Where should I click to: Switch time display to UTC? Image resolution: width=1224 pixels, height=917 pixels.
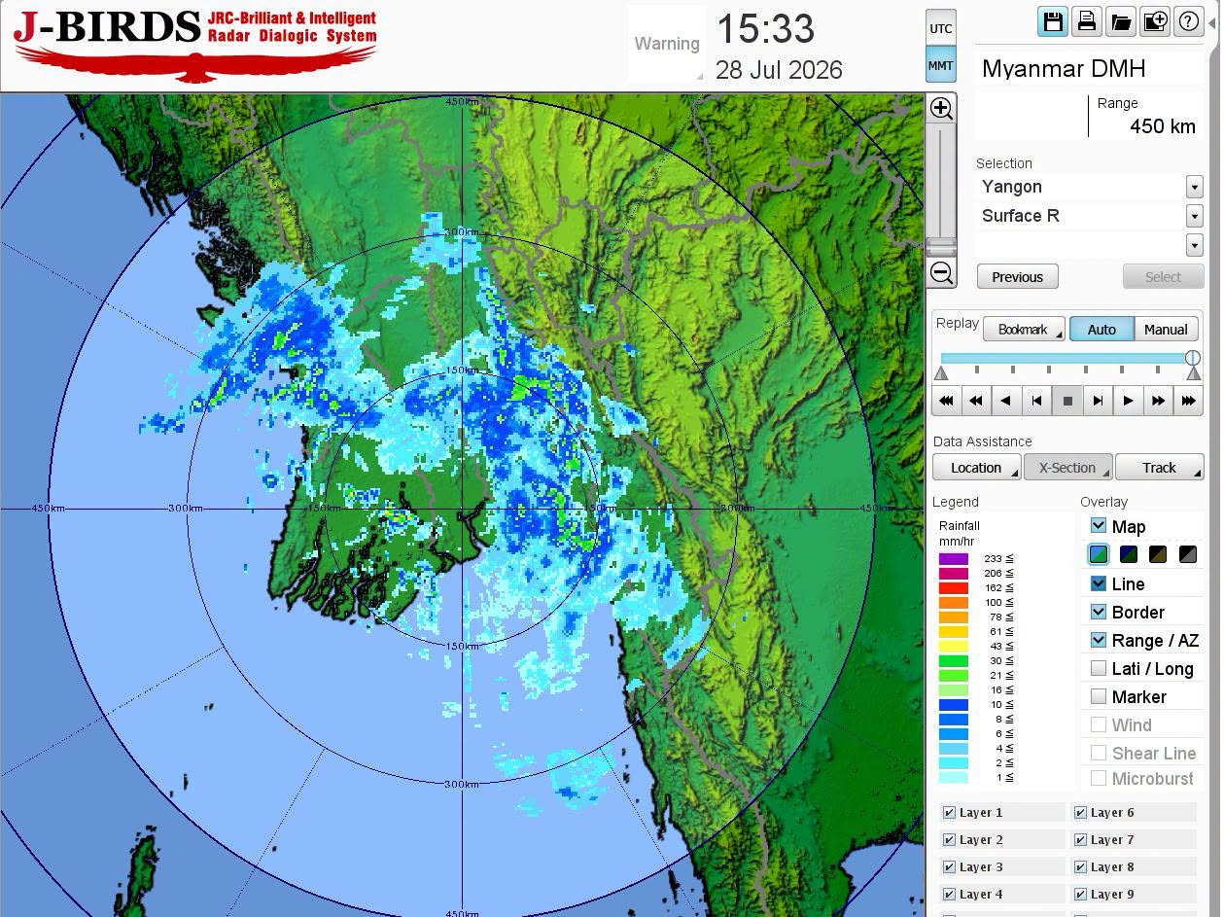point(941,28)
